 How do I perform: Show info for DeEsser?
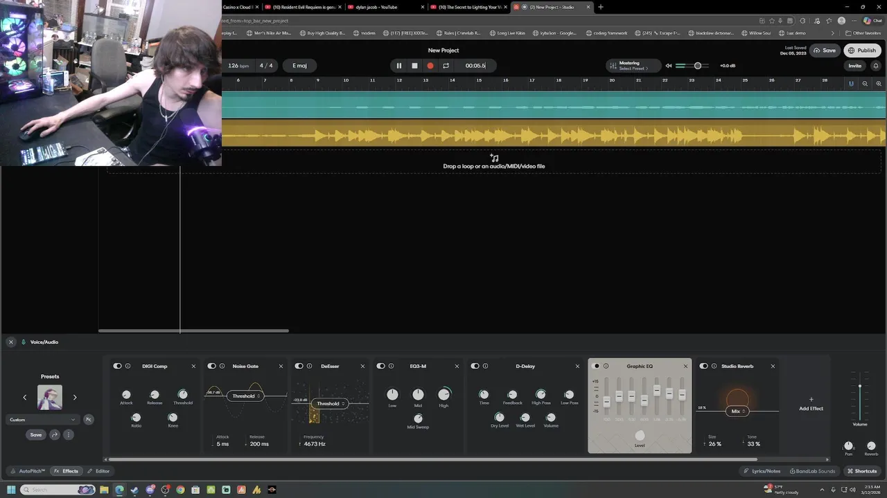click(x=309, y=366)
